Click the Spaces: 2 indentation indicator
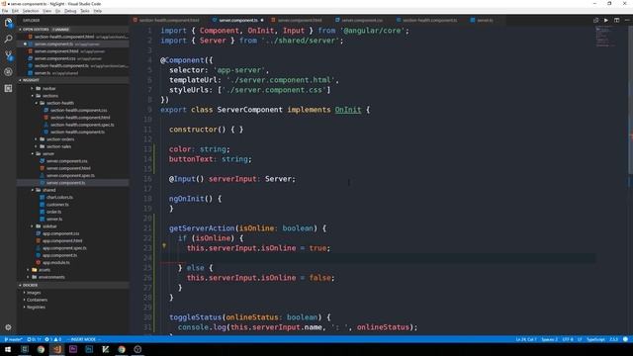The width and height of the screenshot is (633, 356). [550, 339]
